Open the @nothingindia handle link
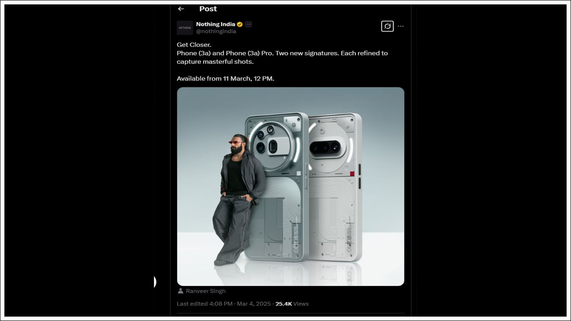This screenshot has width=571, height=321. pos(216,32)
